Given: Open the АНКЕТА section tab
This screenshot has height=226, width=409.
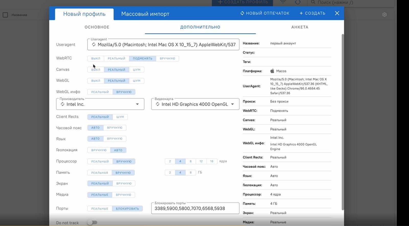Looking at the screenshot, I should click(x=300, y=27).
